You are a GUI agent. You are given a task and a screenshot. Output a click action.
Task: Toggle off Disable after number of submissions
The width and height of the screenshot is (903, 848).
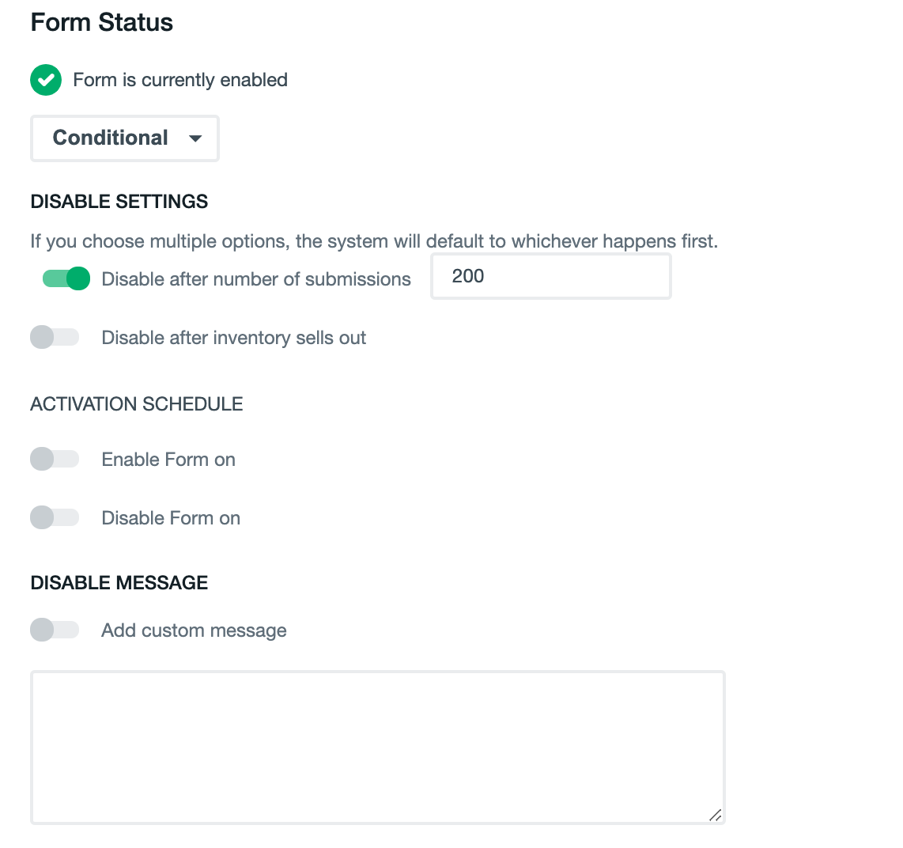[66, 278]
